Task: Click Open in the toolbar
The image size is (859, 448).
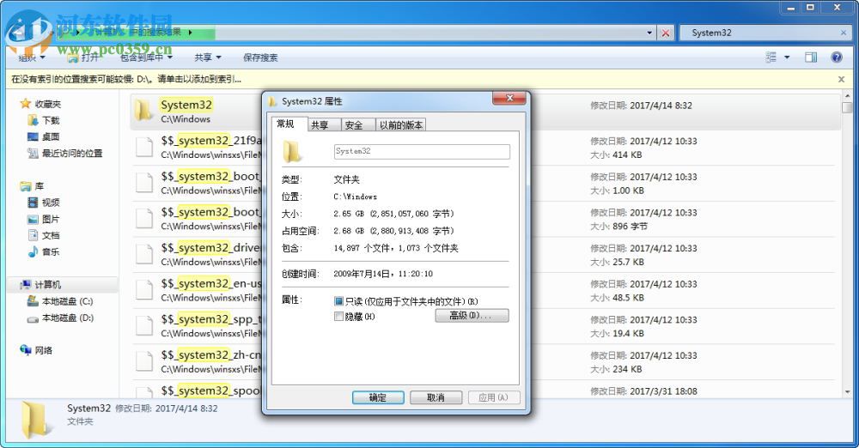Action: point(83,57)
